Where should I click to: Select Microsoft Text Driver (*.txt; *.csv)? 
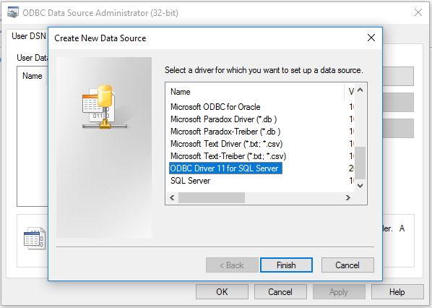click(x=226, y=144)
